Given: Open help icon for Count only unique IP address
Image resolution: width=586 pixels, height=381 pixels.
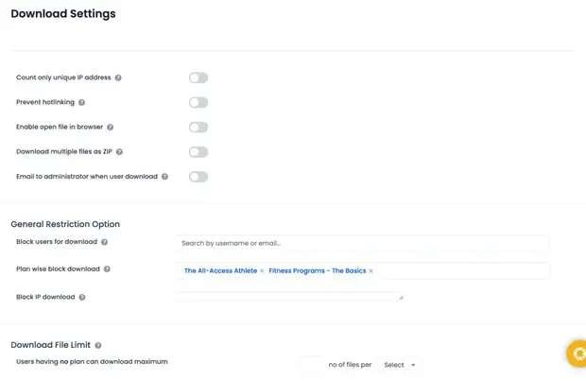Looking at the screenshot, I should (x=118, y=78).
